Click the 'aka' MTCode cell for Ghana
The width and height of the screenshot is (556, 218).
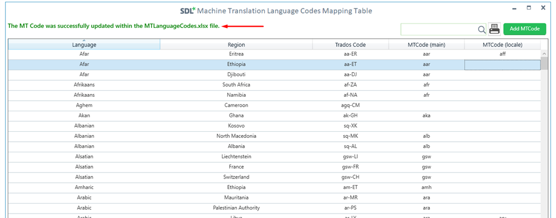(426, 116)
